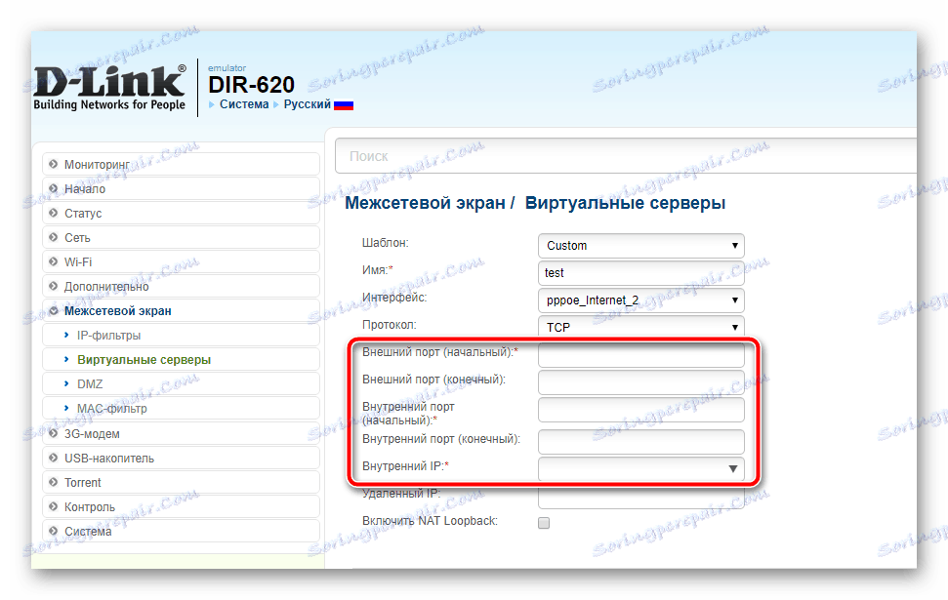Image resolution: width=948 pixels, height=600 pixels.
Task: Click the Имя field containing test
Action: point(640,272)
